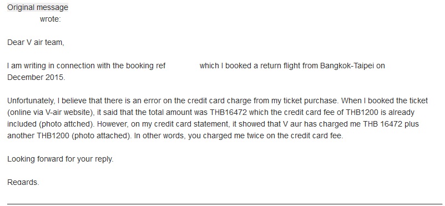445x206 pixels.
Task: Click "THB1200" after the word "another"
Action: (x=53, y=136)
